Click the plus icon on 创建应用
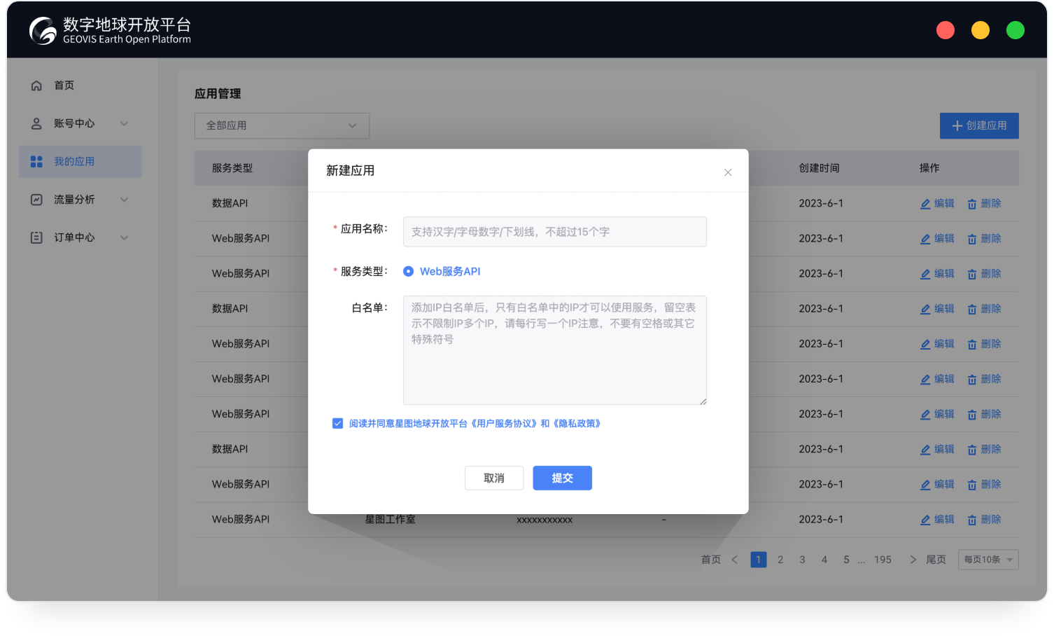 click(957, 126)
